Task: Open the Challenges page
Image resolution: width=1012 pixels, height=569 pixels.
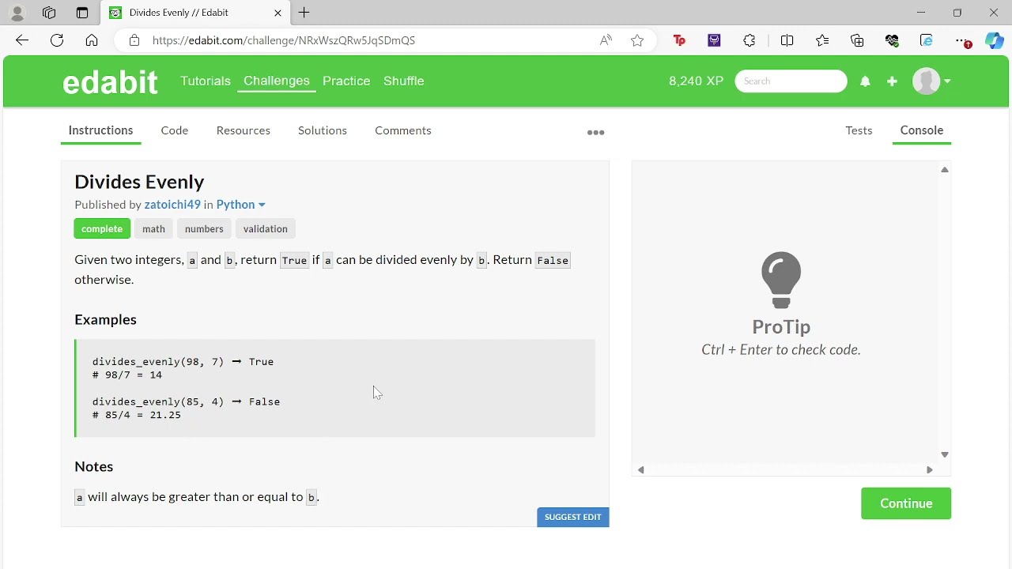Action: (x=277, y=81)
